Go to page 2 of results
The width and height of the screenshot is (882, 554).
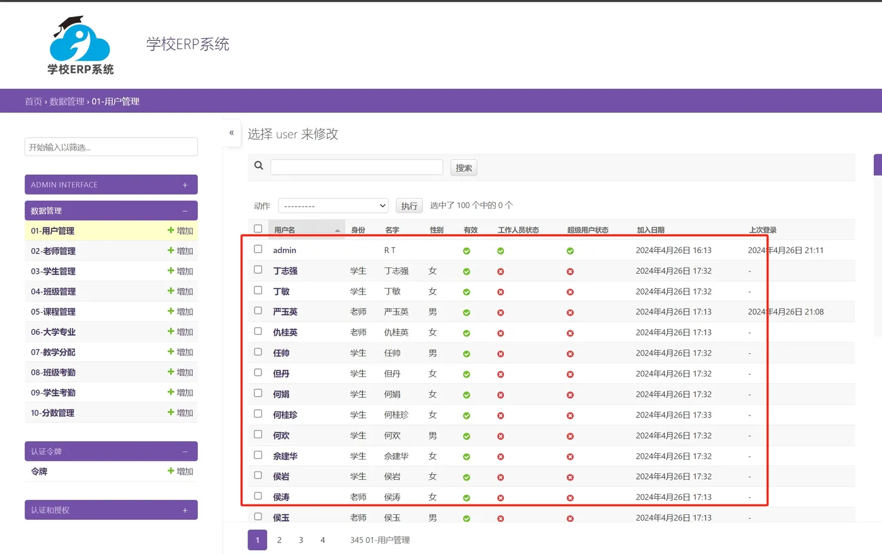(279, 540)
